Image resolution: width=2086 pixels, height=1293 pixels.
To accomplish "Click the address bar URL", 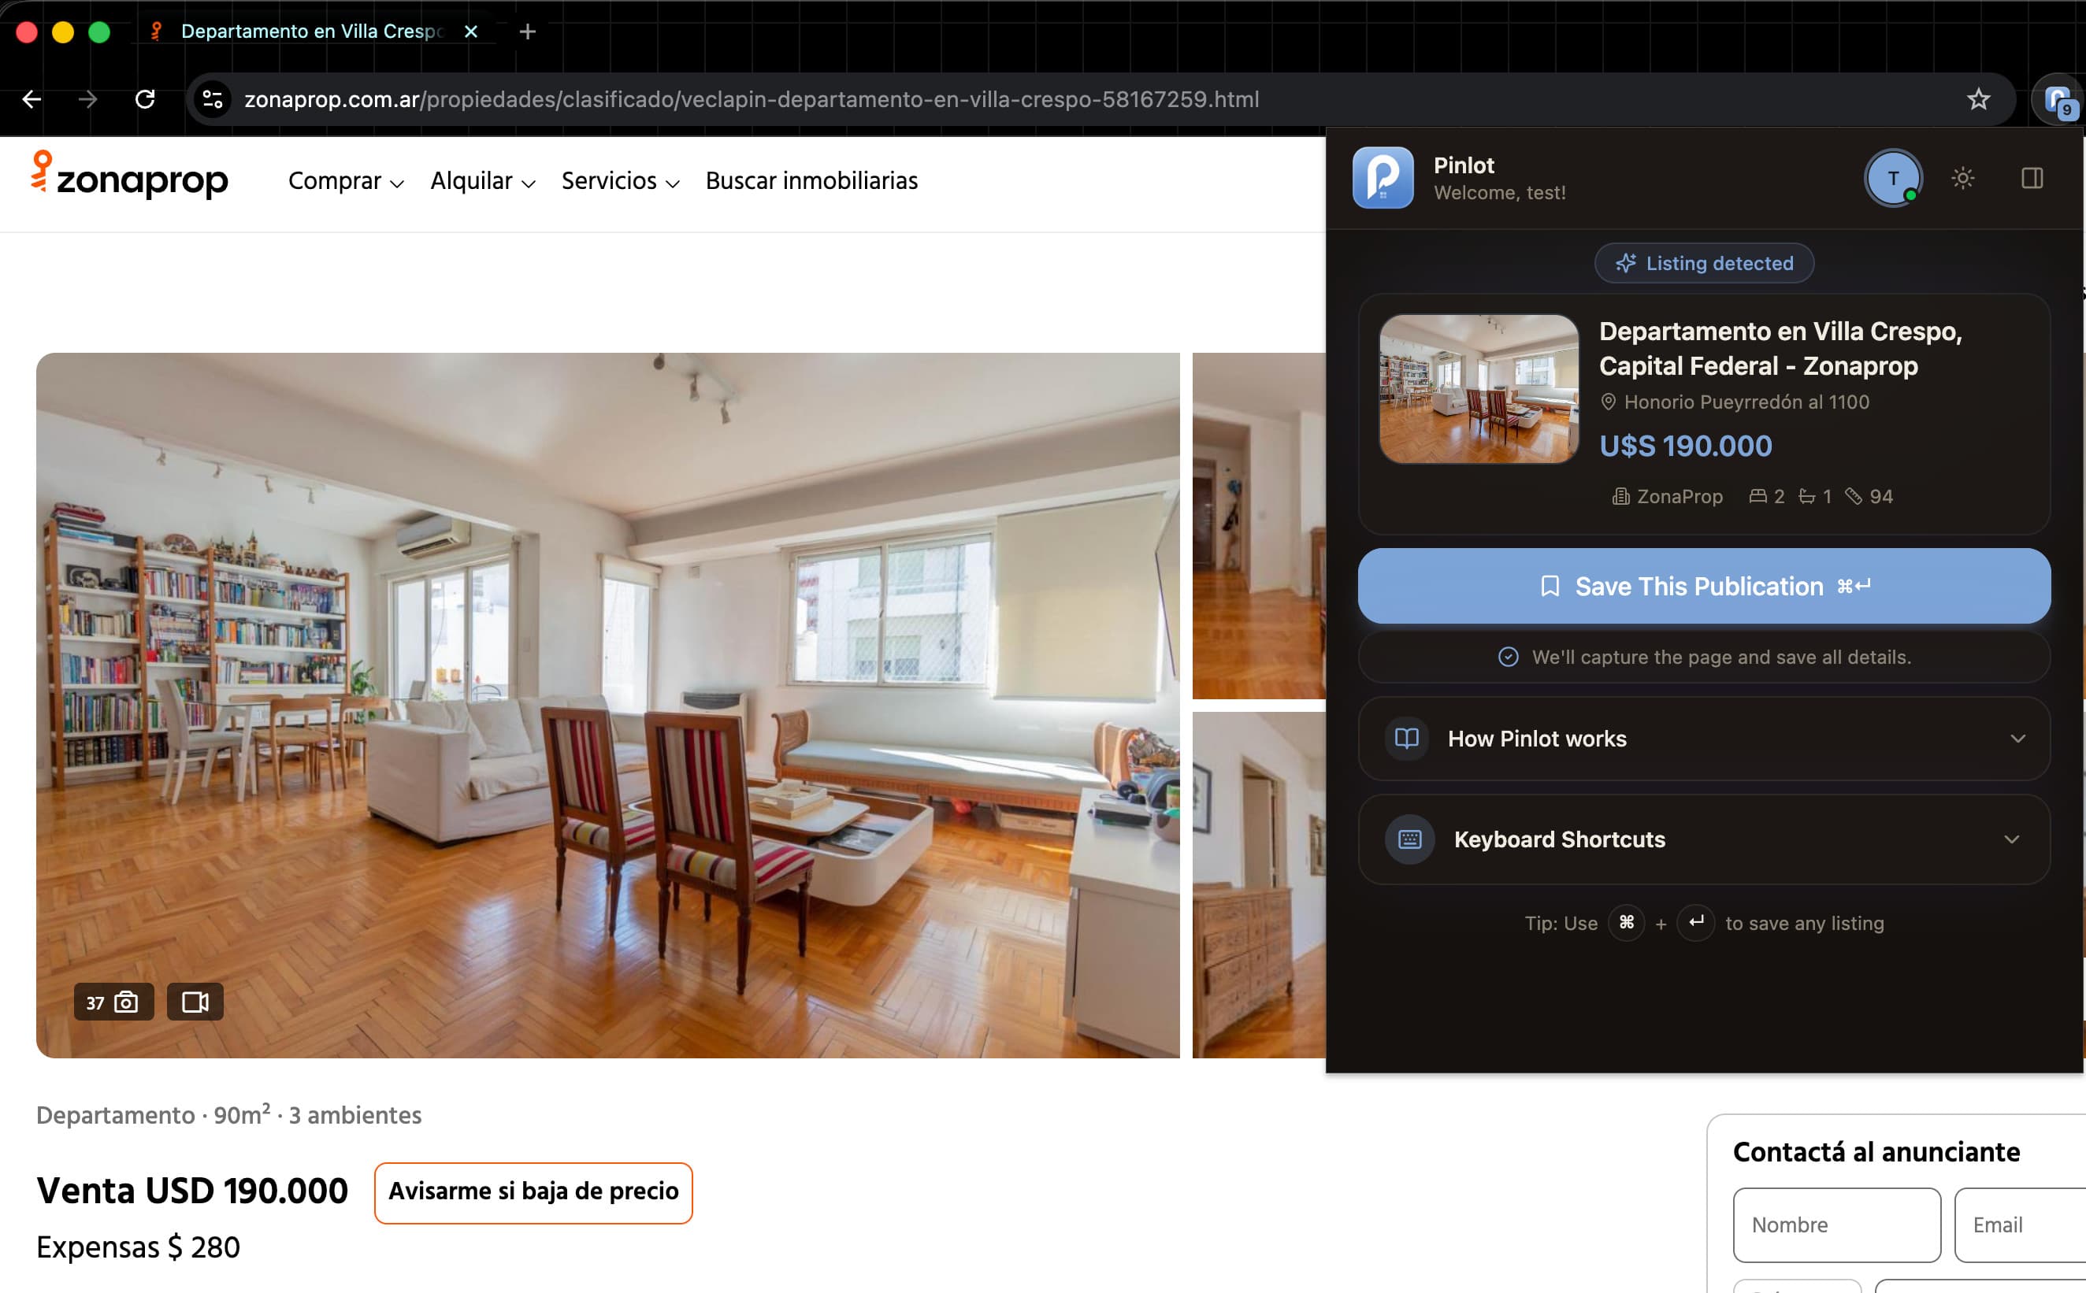I will 751,99.
